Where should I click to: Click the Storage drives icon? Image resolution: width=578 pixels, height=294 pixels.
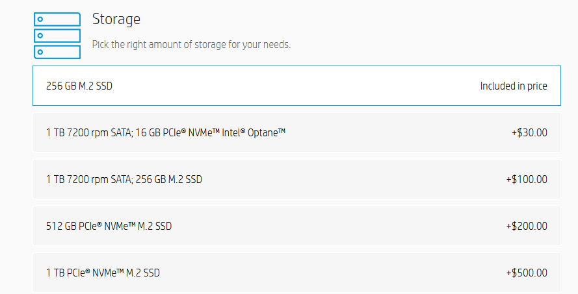(57, 36)
